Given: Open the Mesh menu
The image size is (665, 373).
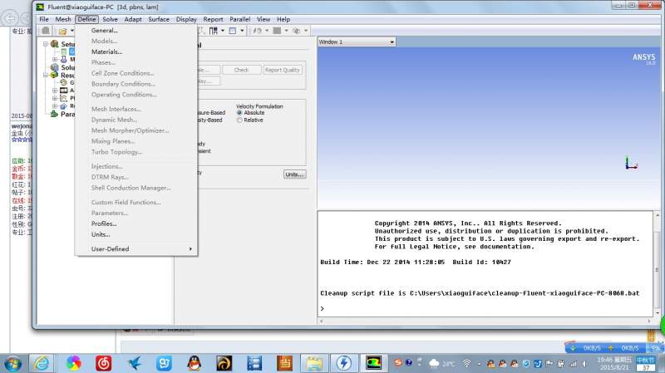Looking at the screenshot, I should (63, 19).
